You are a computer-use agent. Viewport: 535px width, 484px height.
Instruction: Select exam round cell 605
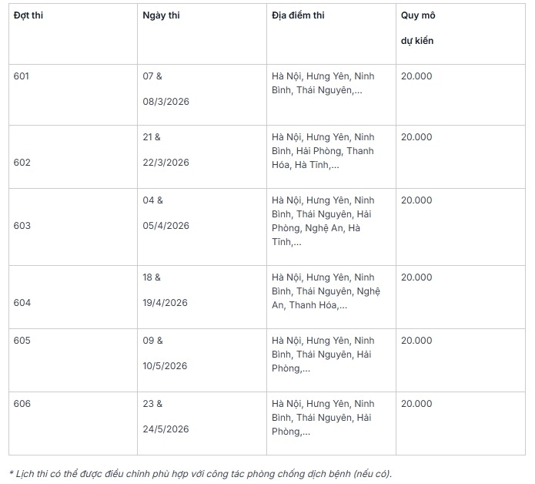click(x=22, y=340)
